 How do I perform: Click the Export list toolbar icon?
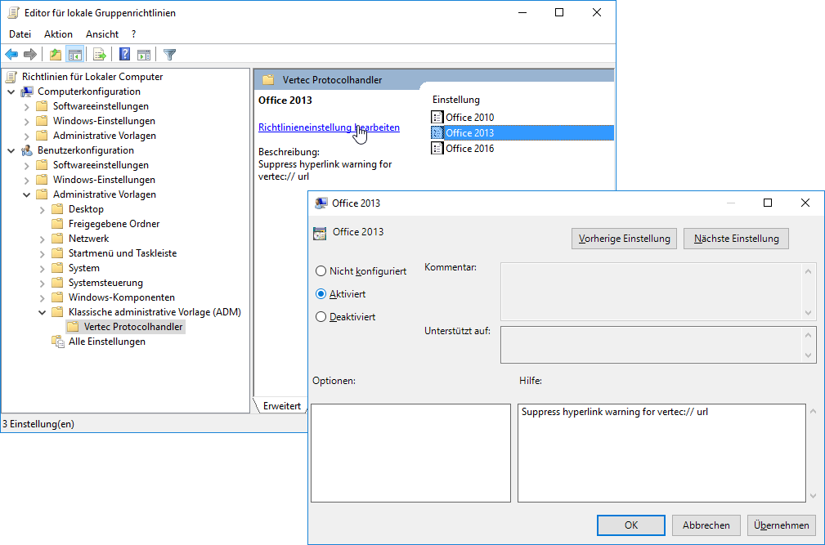100,55
